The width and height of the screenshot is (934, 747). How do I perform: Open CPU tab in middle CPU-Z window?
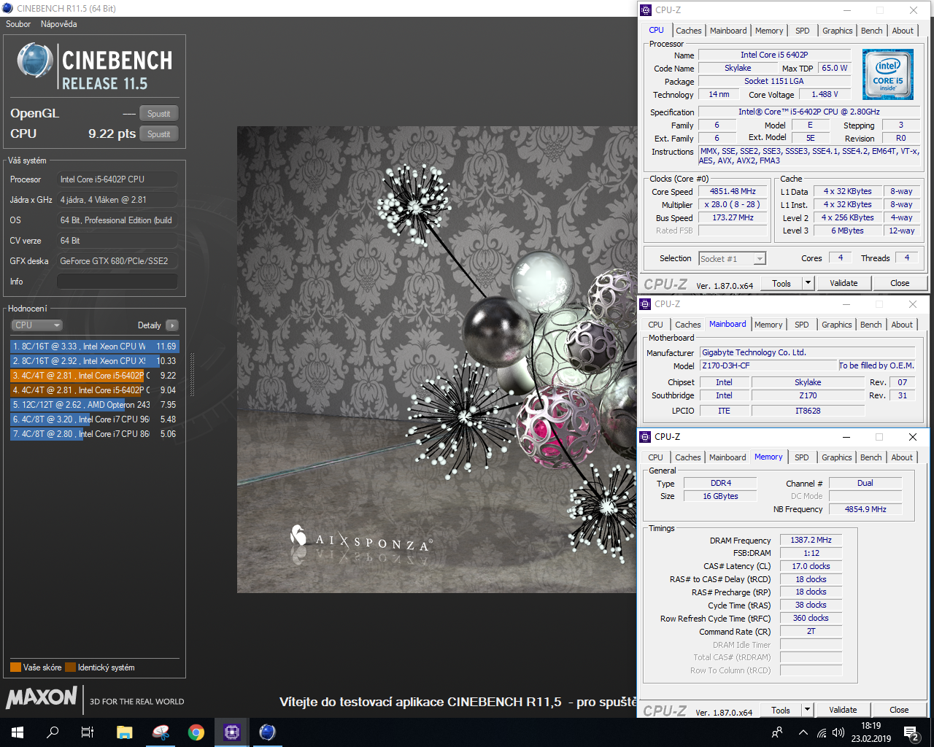[655, 325]
